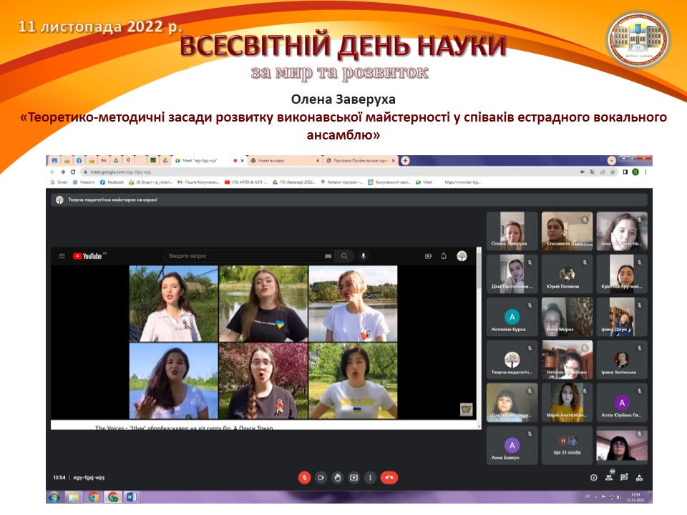Screen dimensions: 687x515
Task: Open the Каталог програм bookmark
Action: [342, 182]
